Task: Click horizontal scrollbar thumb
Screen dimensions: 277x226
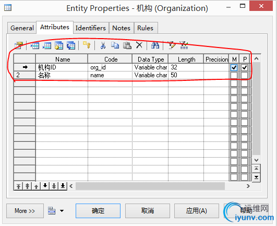Action: click(150, 186)
